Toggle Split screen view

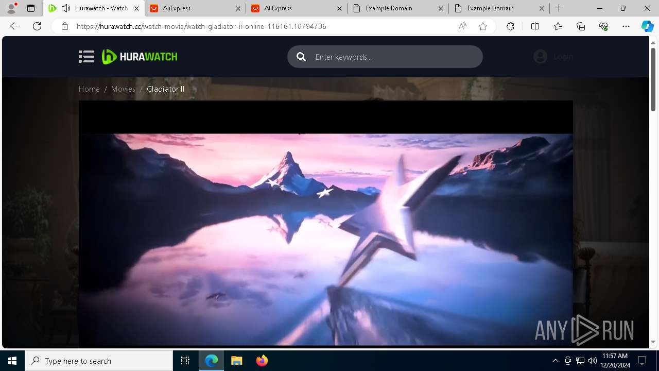point(535,26)
